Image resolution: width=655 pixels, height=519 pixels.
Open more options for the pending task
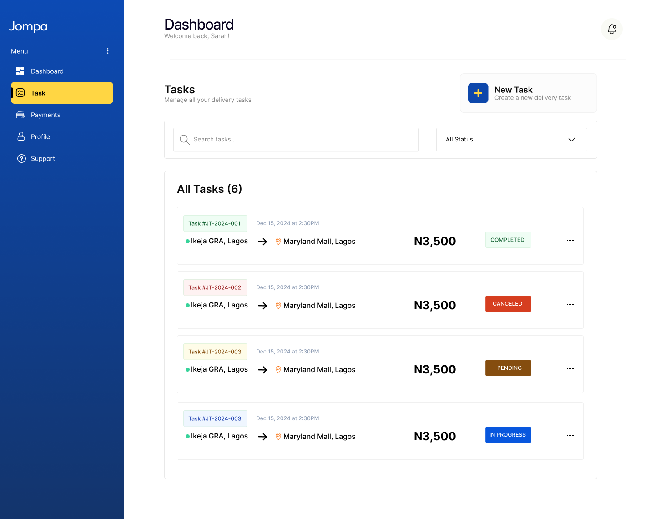click(570, 368)
